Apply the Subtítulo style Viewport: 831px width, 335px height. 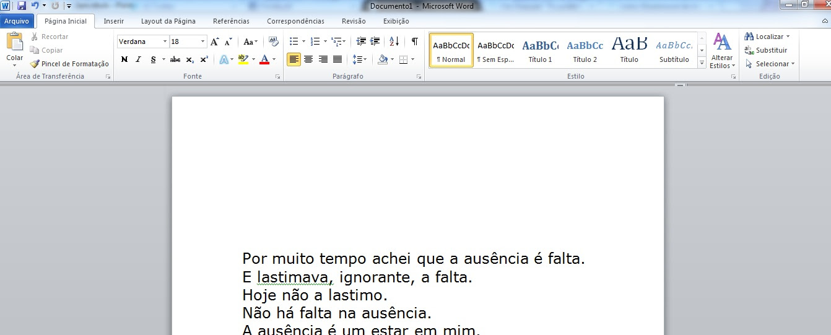[674, 51]
